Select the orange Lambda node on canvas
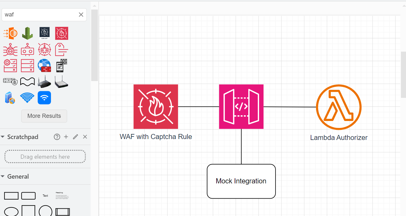Image resolution: width=406 pixels, height=216 pixels. point(339,107)
